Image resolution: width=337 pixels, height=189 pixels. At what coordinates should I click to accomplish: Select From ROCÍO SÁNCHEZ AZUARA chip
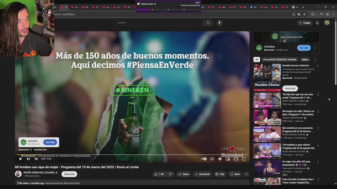click(280, 60)
